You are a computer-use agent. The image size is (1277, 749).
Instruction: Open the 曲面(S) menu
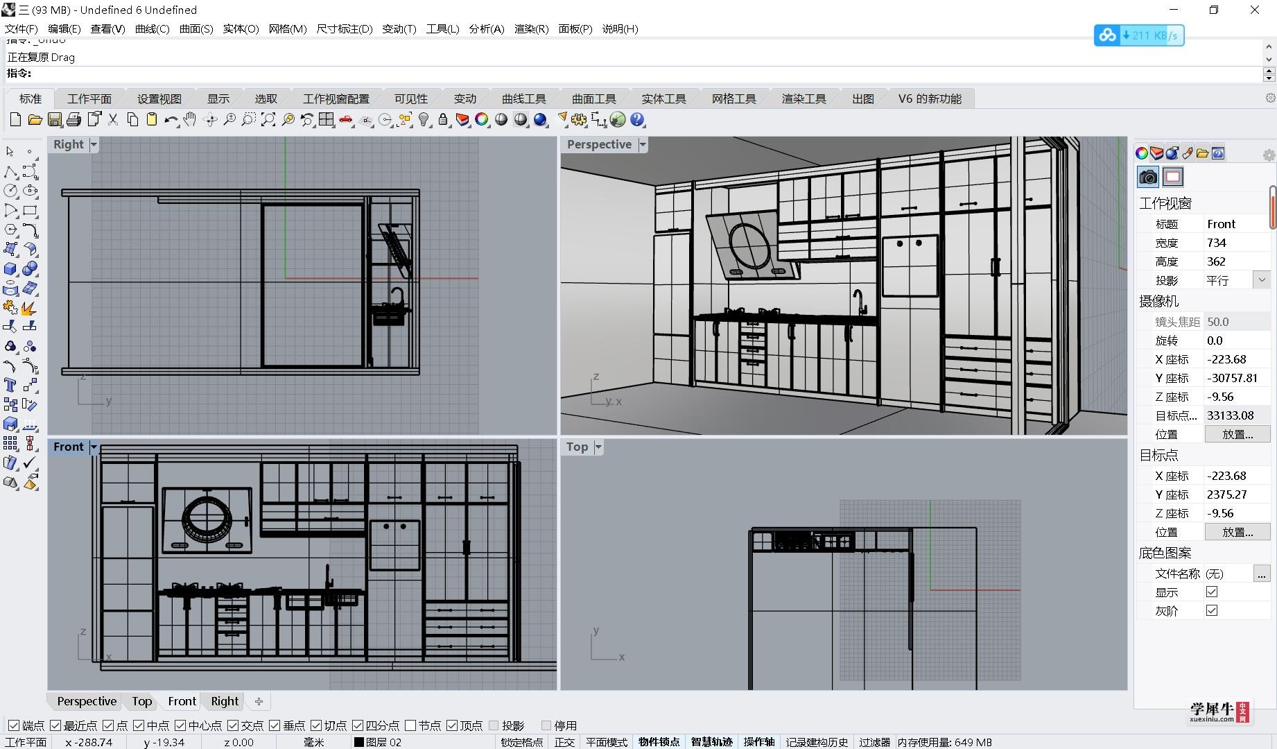pos(196,28)
